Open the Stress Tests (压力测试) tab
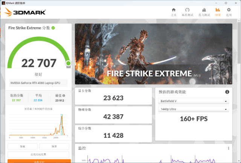241x163 pixels. pyautogui.click(x=204, y=12)
